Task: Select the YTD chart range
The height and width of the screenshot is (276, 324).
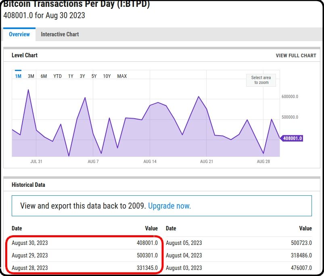Action: [57, 76]
